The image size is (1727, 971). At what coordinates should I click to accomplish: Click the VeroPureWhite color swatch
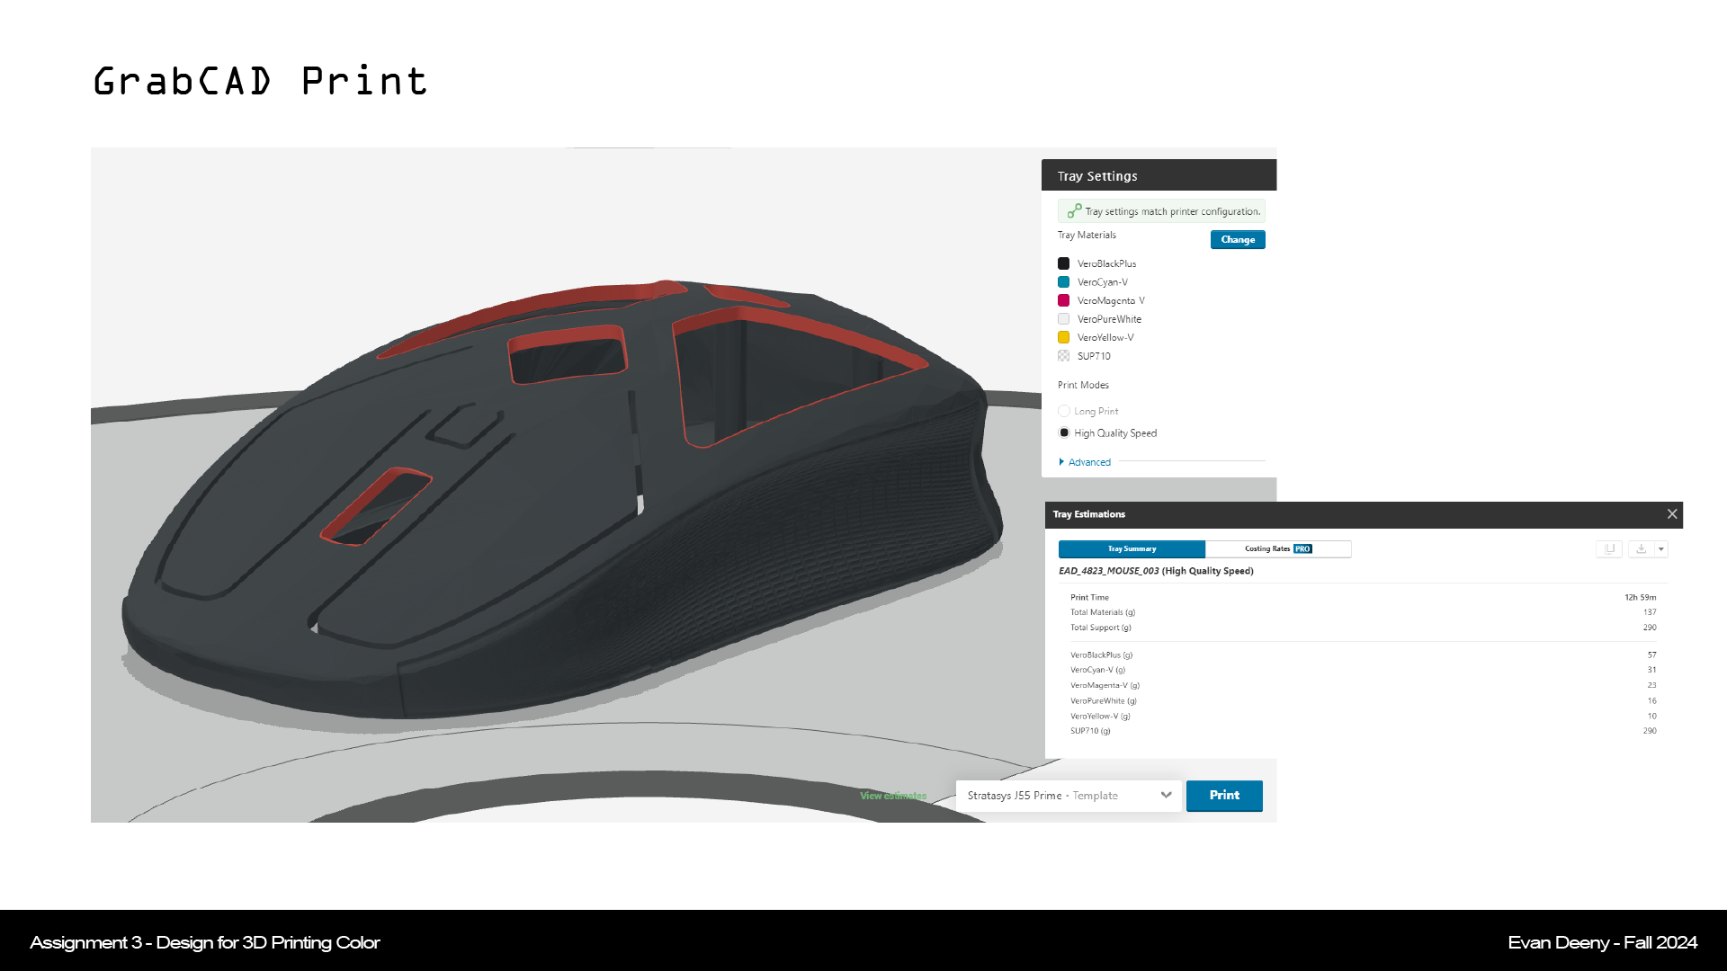(x=1063, y=319)
